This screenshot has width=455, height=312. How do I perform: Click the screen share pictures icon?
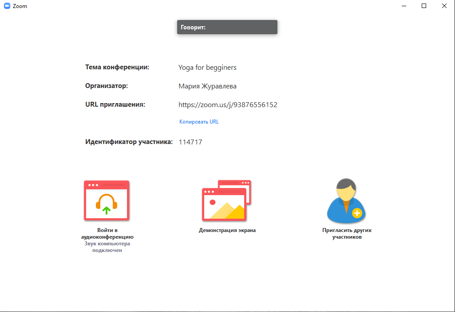[227, 200]
